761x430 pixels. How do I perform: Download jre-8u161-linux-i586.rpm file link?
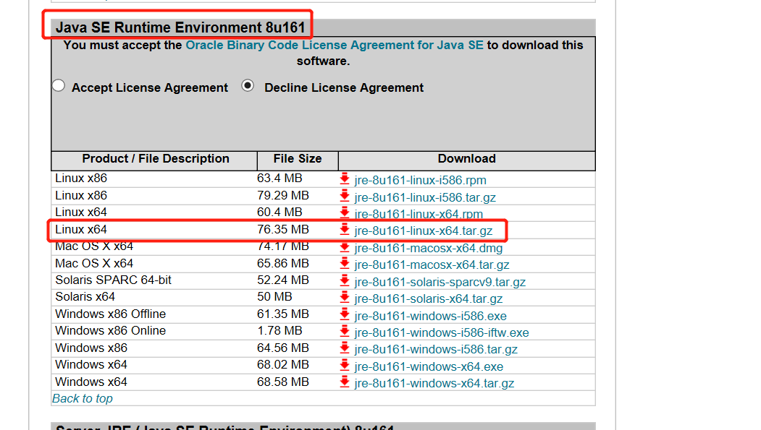(420, 180)
